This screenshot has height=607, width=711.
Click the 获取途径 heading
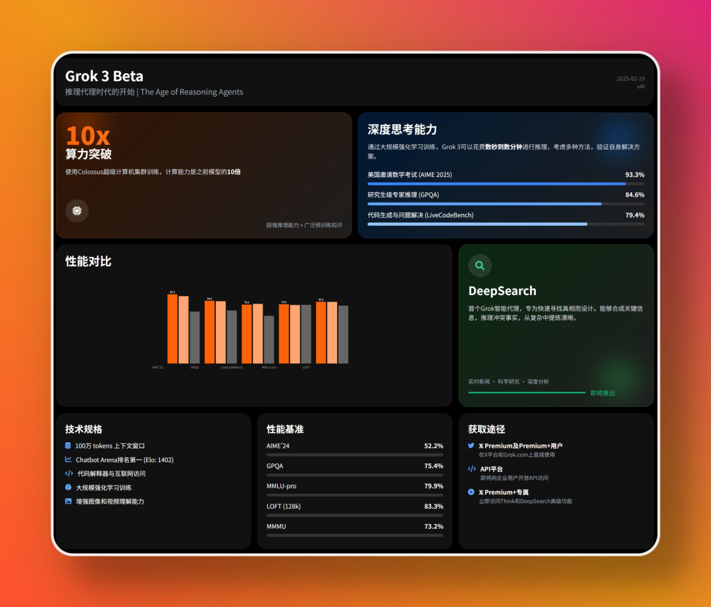coord(487,429)
